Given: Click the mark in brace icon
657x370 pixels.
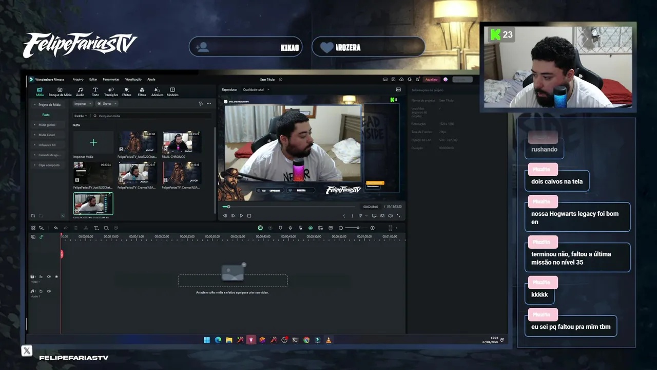Looking at the screenshot, I should pyautogui.click(x=344, y=216).
